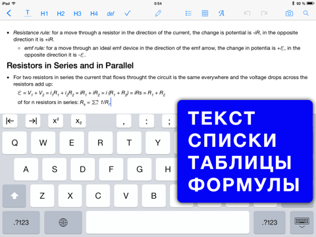Tap the W key
The image size is (316, 237).
[x=43, y=143]
